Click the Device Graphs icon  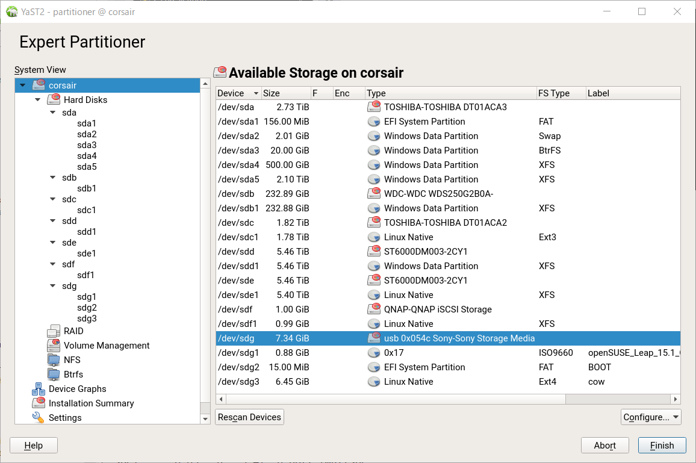tap(39, 389)
